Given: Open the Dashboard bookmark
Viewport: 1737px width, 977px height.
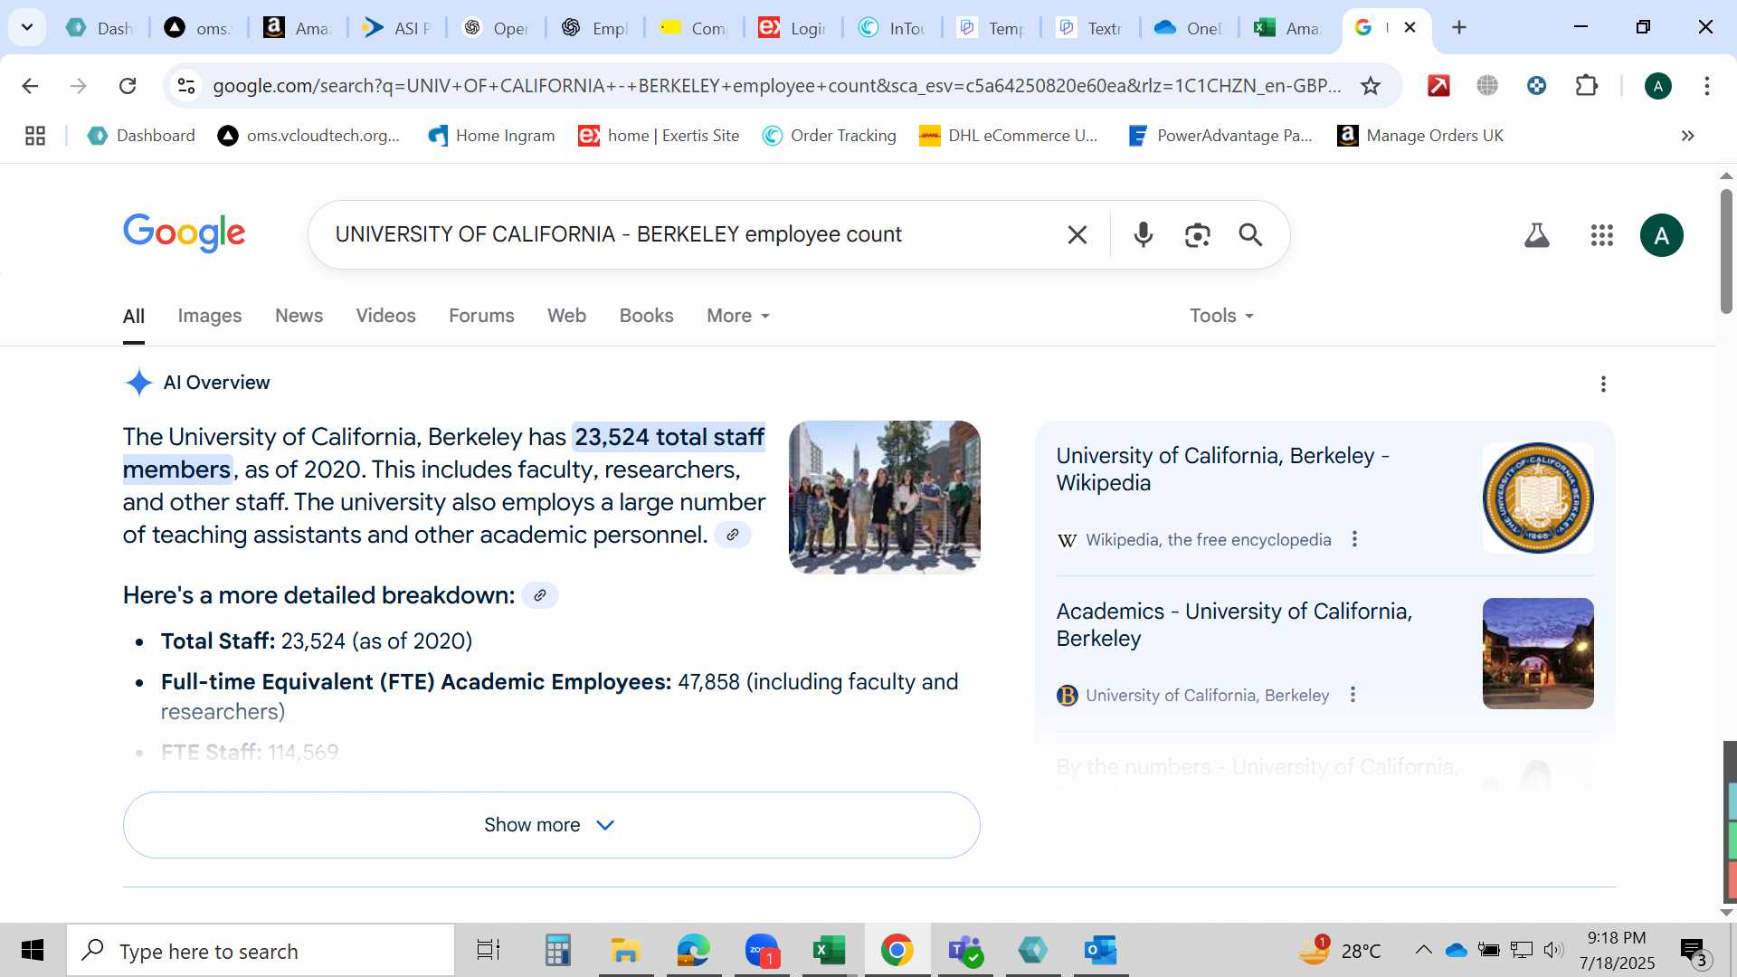Looking at the screenshot, I should tap(141, 136).
